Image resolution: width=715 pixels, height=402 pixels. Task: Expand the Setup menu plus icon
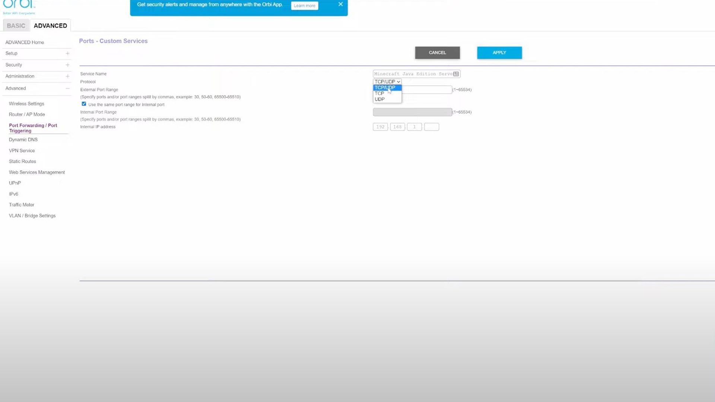[x=67, y=54]
